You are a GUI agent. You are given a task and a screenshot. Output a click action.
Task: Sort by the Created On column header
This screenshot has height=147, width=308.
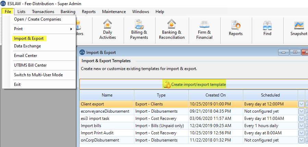click(216, 95)
